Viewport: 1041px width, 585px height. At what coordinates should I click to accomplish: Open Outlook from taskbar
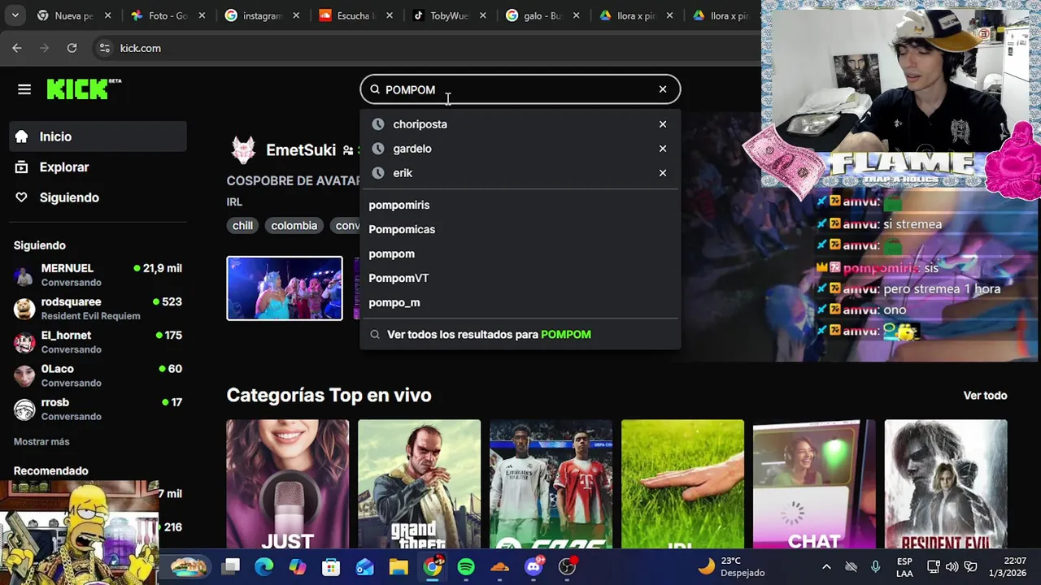pyautogui.click(x=364, y=566)
